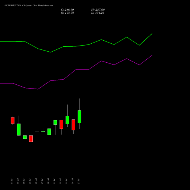
Task: Select the low value 'L: 154.25'
Action: point(98,13)
